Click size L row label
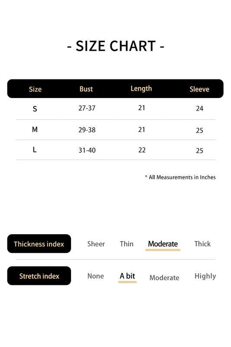 click(x=35, y=150)
